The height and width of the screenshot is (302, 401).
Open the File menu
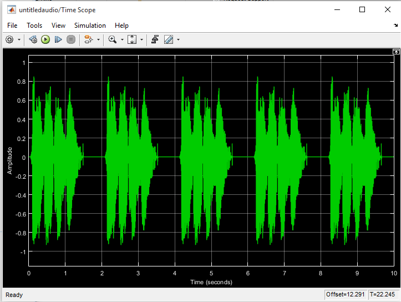[x=12, y=26]
